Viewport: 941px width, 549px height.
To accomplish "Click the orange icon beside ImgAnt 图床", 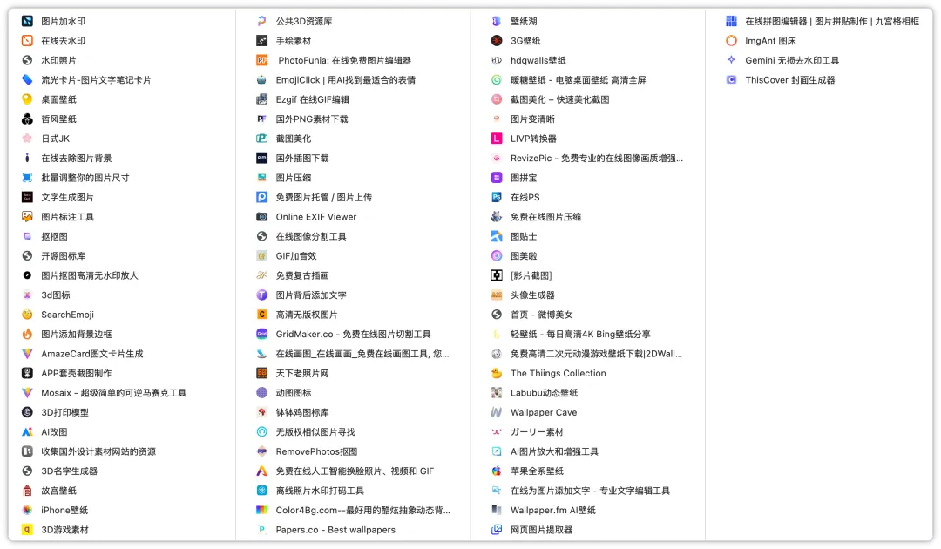I will pyautogui.click(x=731, y=41).
